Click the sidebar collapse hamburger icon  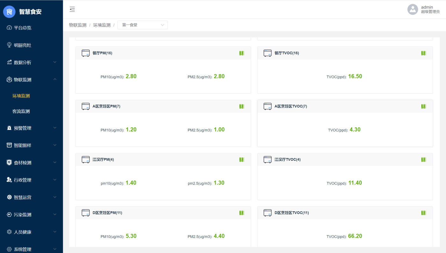tap(72, 9)
